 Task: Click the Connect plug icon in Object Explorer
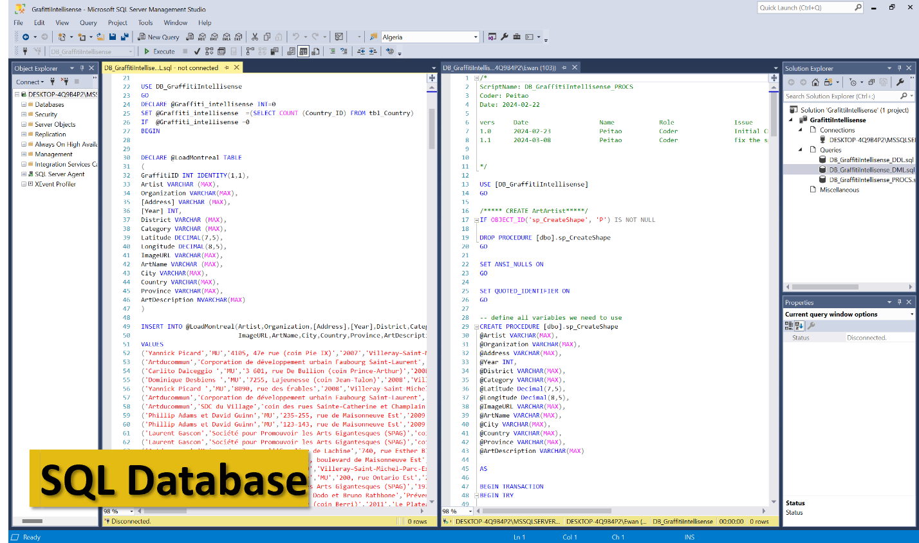[x=53, y=82]
